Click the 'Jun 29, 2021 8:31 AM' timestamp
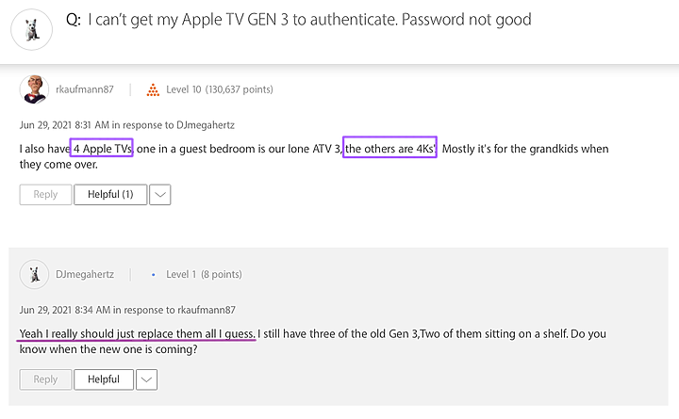The image size is (679, 419). pos(64,125)
